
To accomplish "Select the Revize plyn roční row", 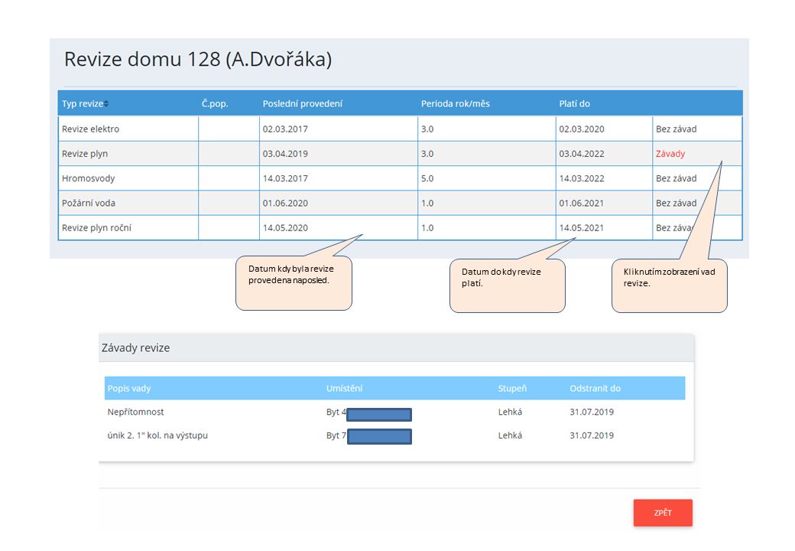I will pos(96,227).
